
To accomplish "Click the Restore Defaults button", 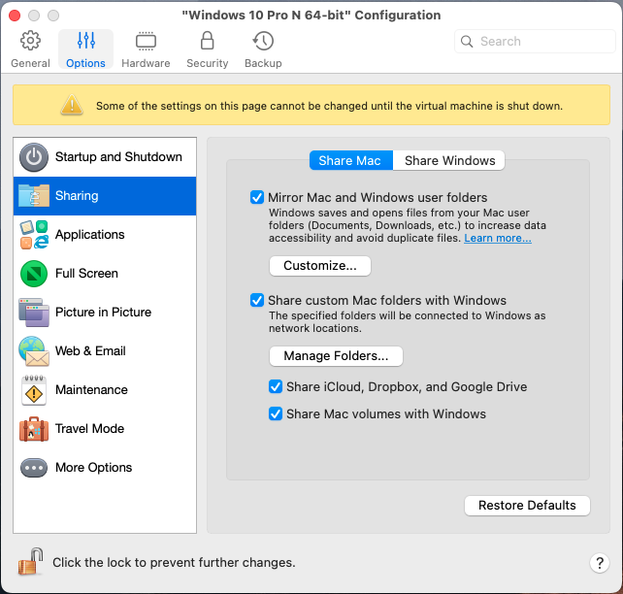I will pos(527,506).
